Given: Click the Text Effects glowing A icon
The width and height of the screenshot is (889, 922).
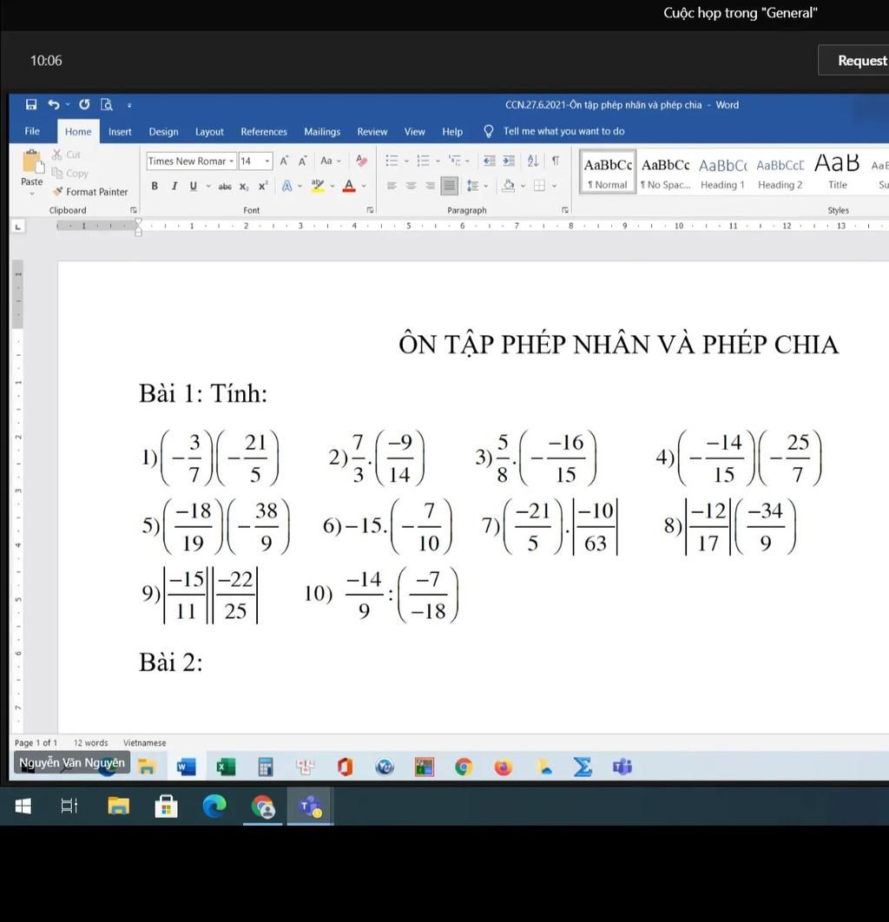Looking at the screenshot, I should point(286,186).
